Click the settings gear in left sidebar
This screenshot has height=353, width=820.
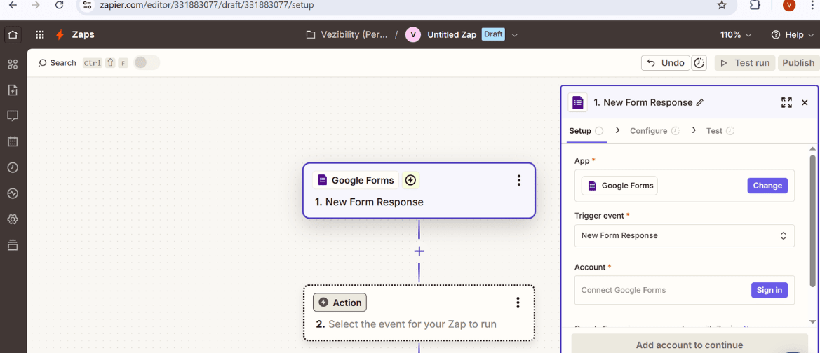click(13, 219)
